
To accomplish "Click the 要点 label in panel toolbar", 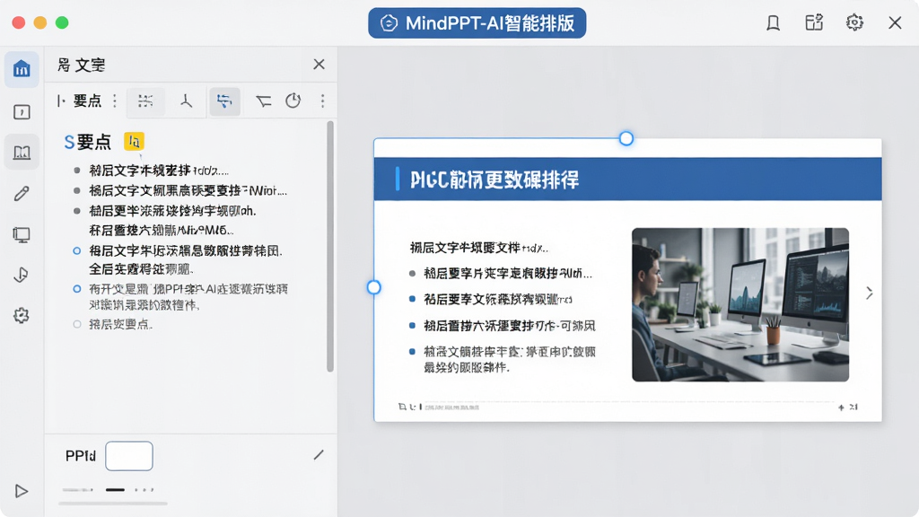I will point(87,101).
